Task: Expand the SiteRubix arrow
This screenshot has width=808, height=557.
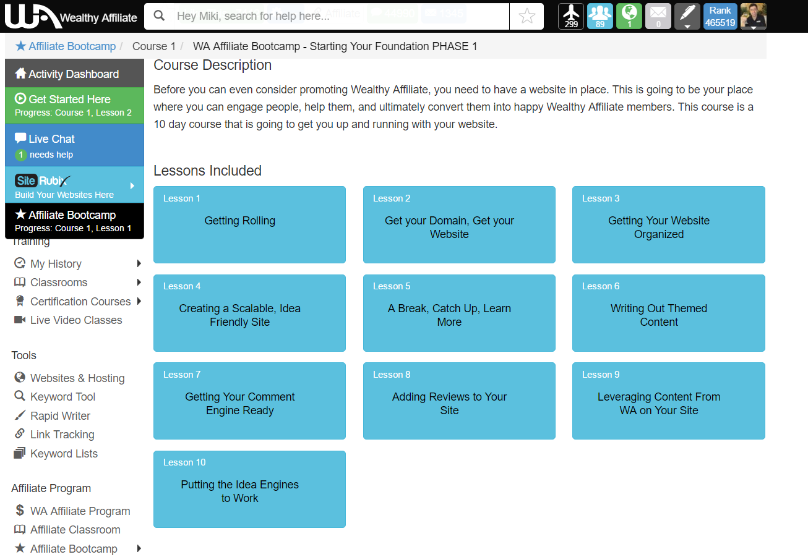Action: [132, 185]
